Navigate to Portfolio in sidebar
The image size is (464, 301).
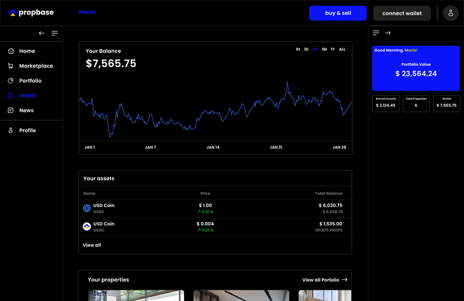click(30, 81)
